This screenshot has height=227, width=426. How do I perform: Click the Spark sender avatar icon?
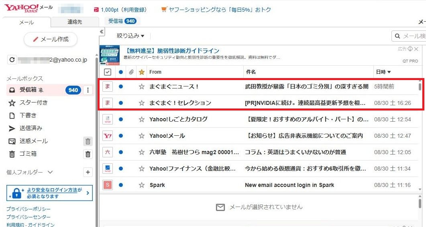tap(108, 185)
